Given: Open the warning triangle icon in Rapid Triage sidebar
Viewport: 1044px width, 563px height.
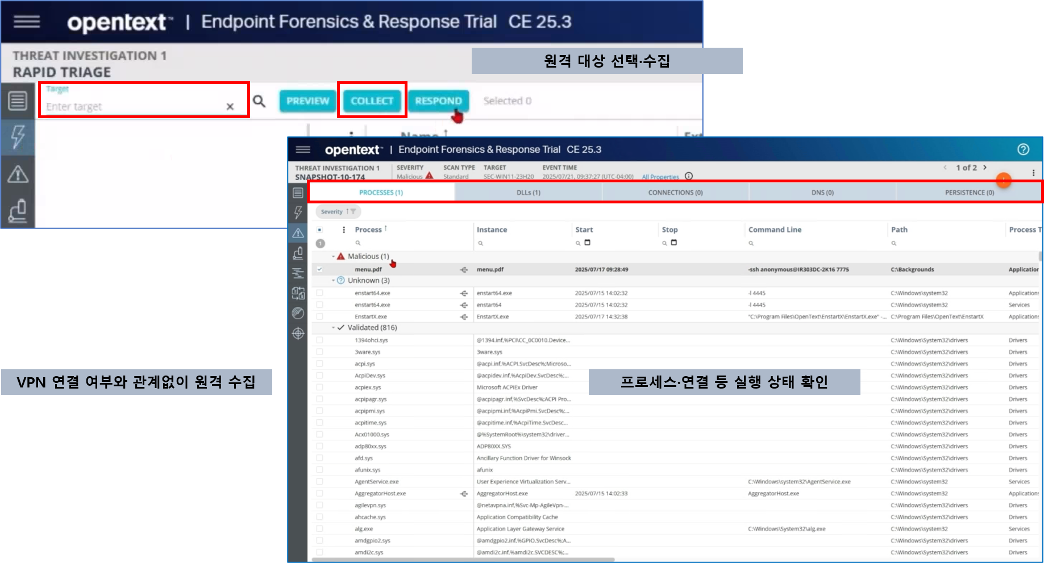Looking at the screenshot, I should (18, 174).
